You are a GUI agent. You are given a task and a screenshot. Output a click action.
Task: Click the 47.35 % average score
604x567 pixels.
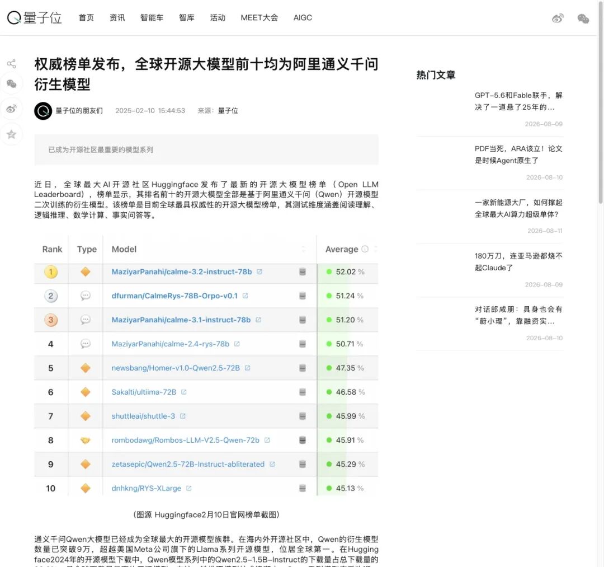[x=350, y=368]
